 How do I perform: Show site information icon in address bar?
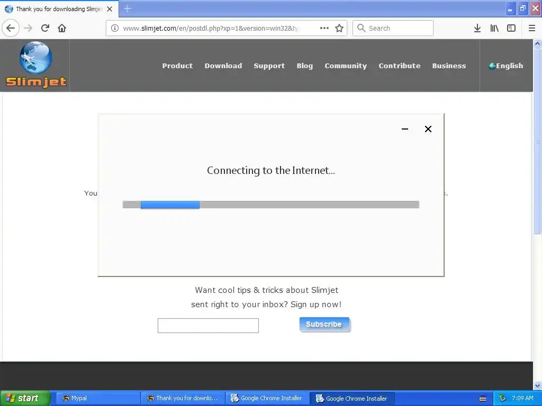[x=115, y=28]
